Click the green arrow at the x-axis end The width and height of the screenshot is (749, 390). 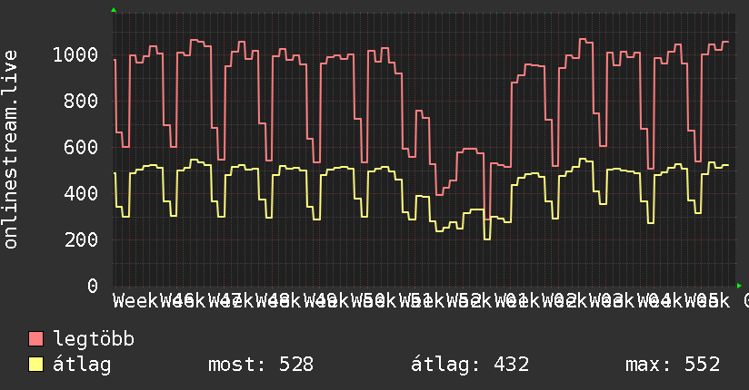(x=739, y=286)
